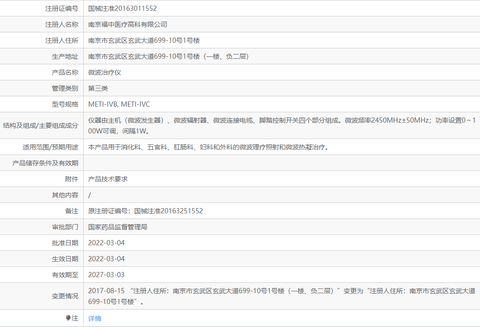Click the 生效日期 label
Screen dimensions: 480x327
click(65, 259)
